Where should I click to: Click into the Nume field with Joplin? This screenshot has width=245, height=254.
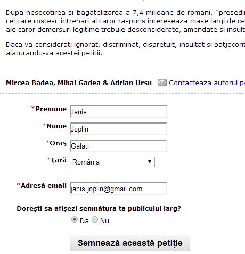(118, 129)
